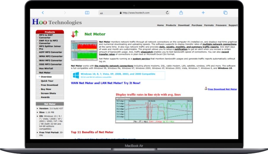Click the Hoo Technologies logo

(x=57, y=22)
